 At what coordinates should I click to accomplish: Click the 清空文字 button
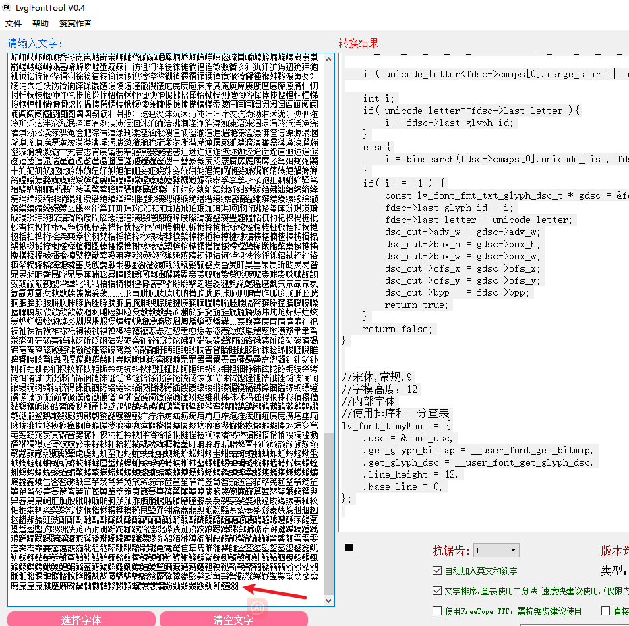234,619
